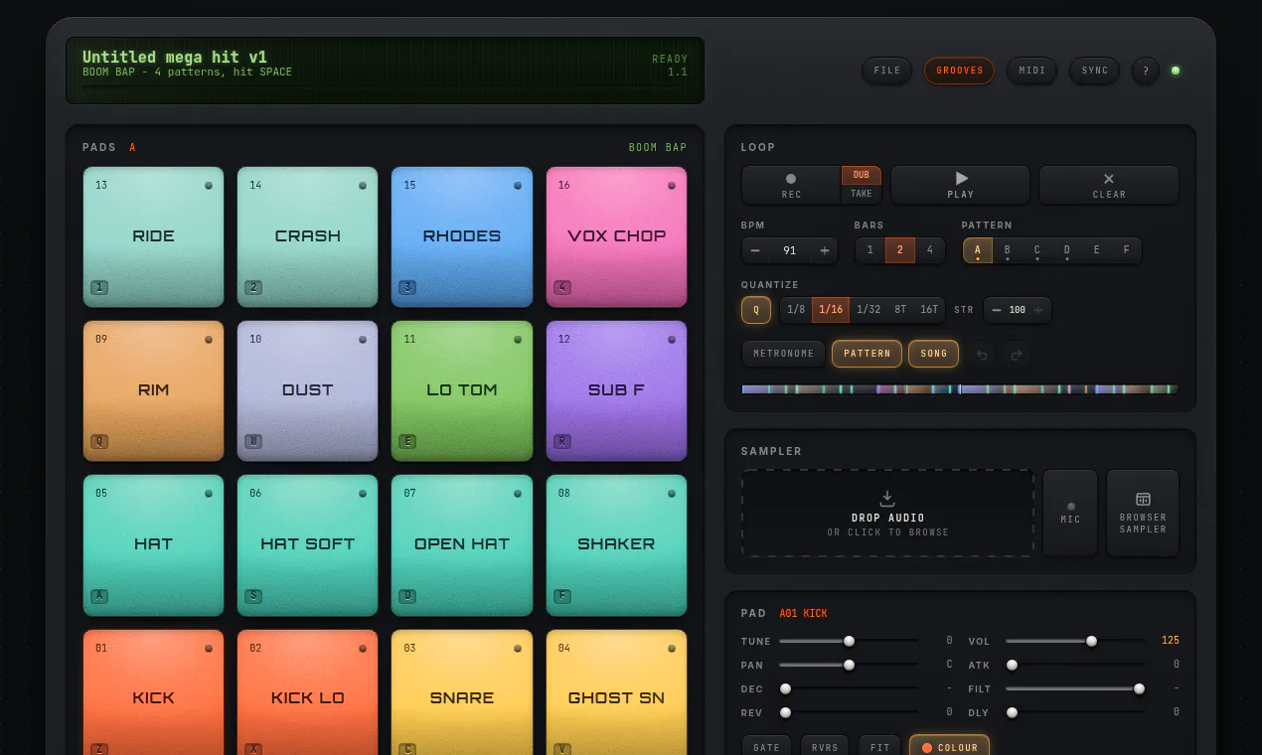Screen dimensions: 1262x755
Task: Trigger the RHODES pad
Action: 462,236
